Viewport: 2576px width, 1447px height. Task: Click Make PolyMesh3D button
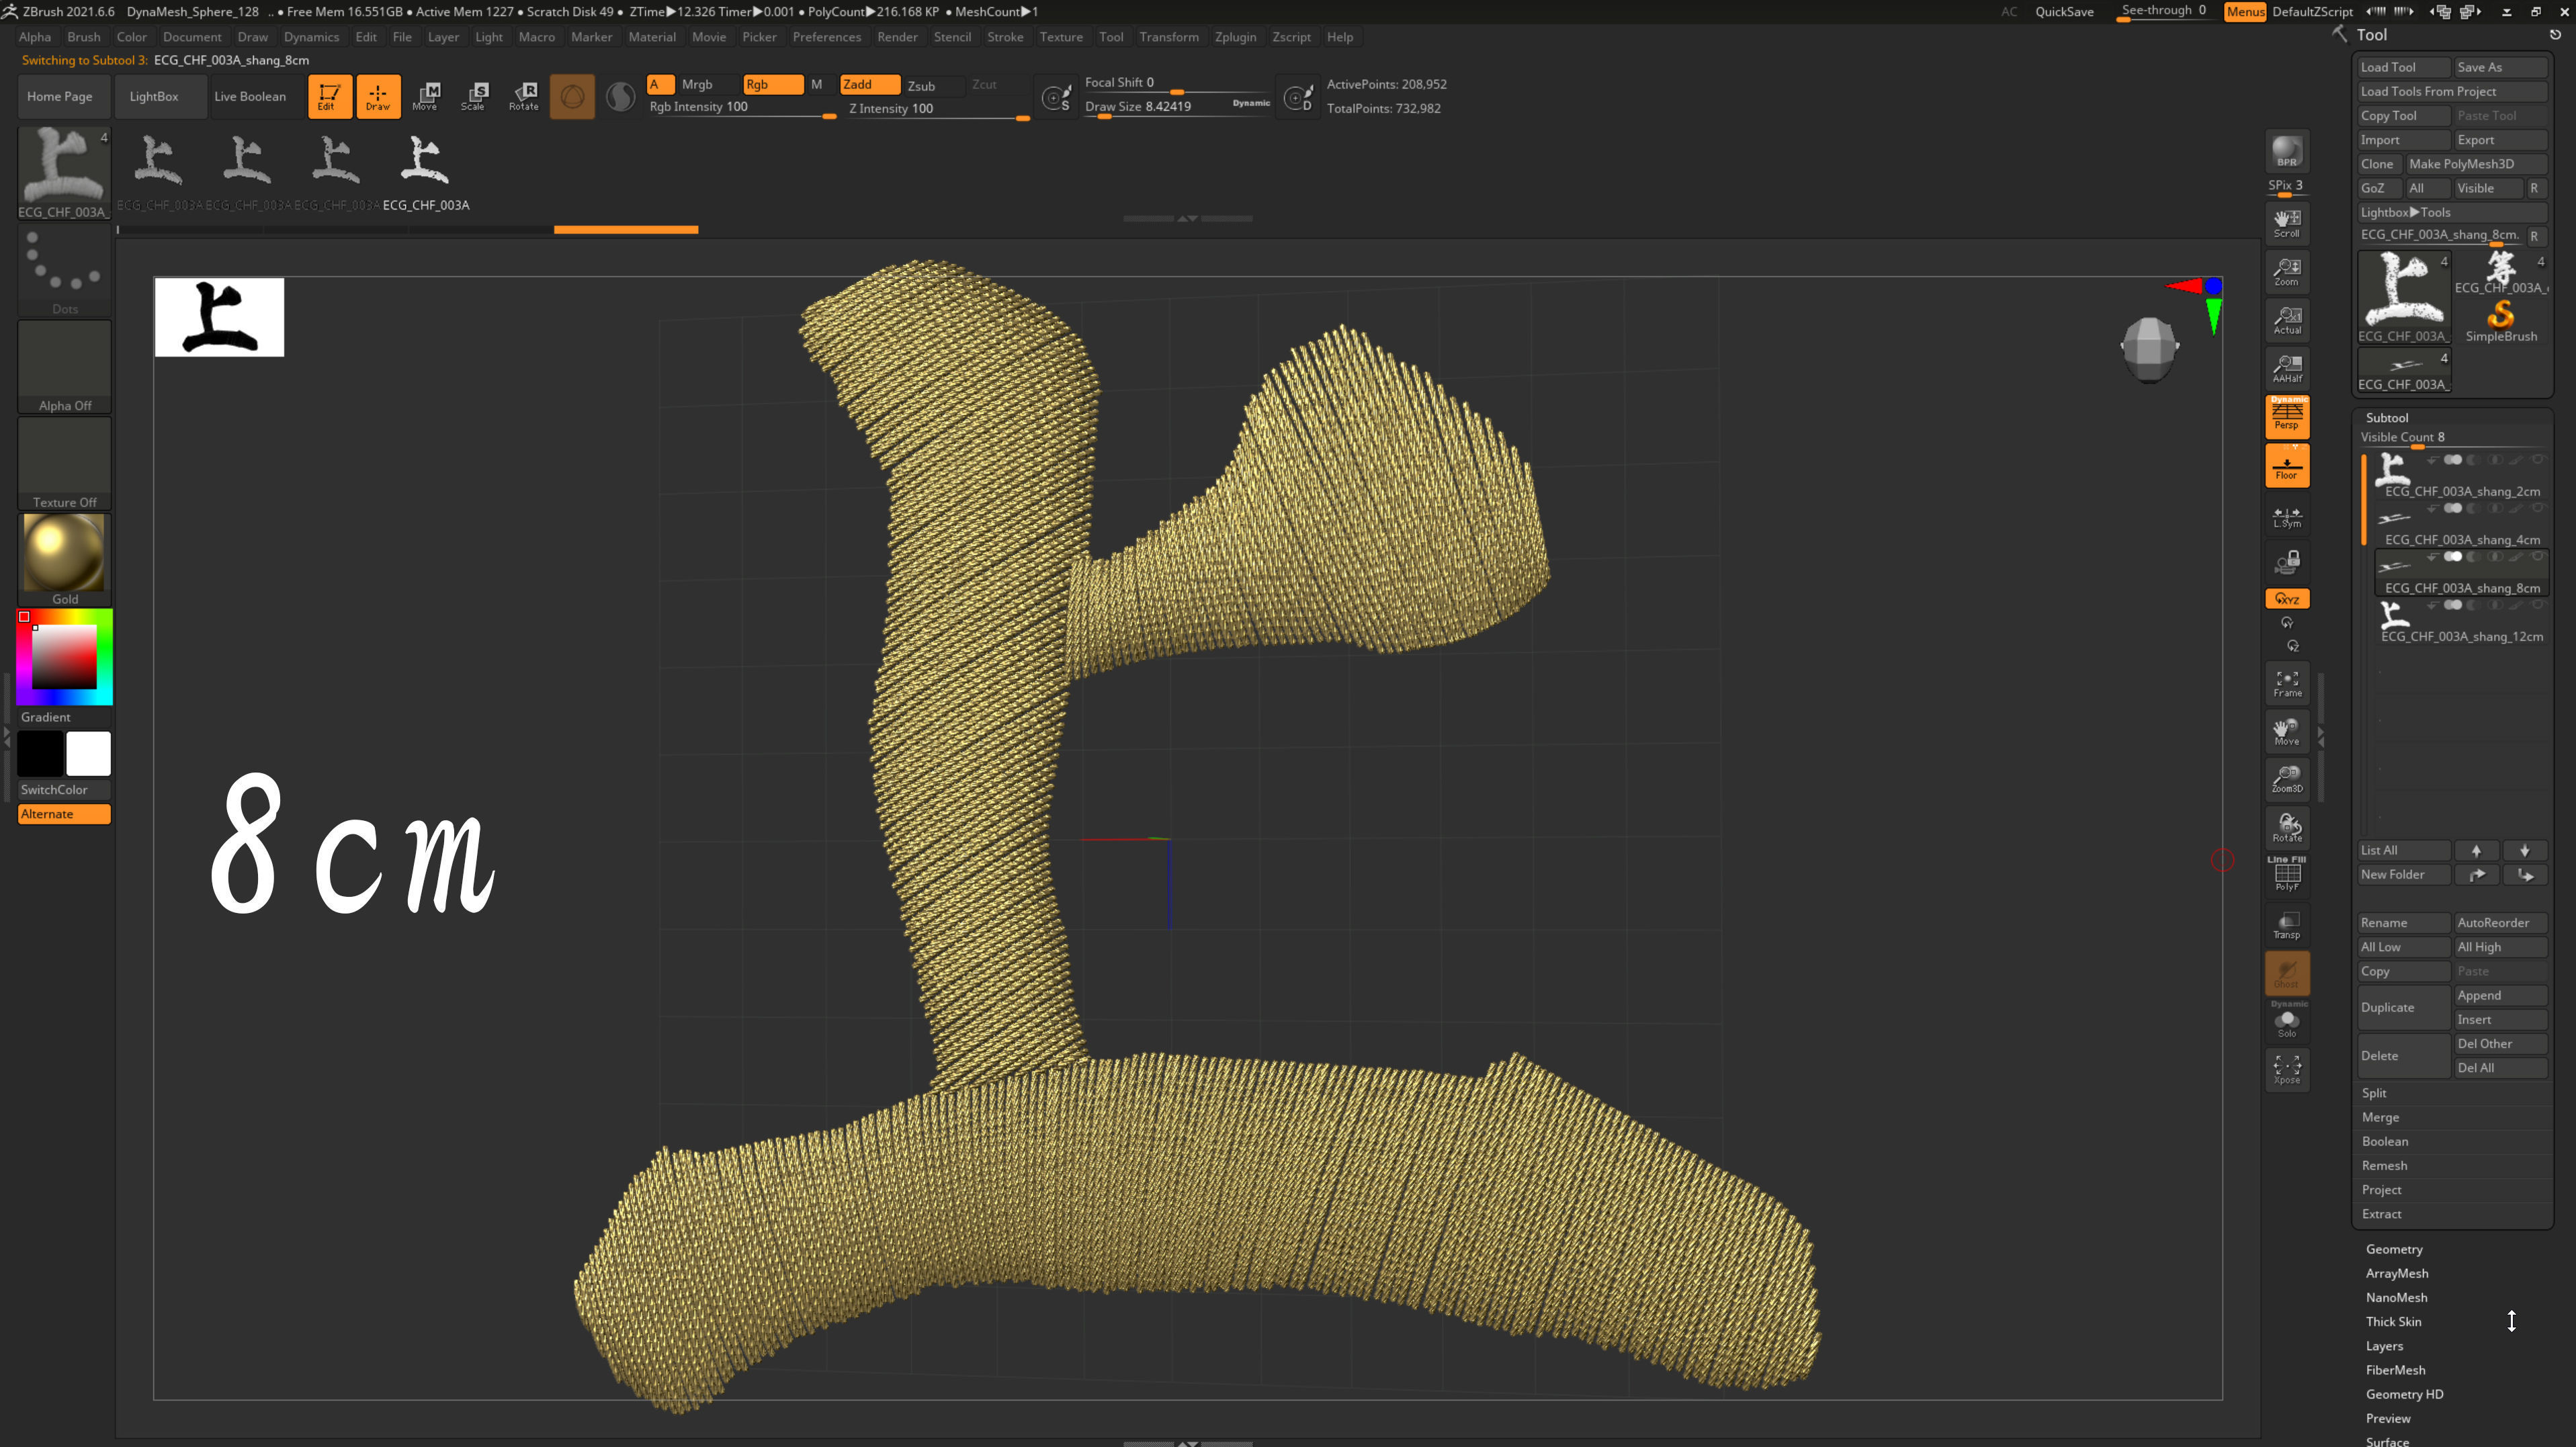[x=2476, y=164]
